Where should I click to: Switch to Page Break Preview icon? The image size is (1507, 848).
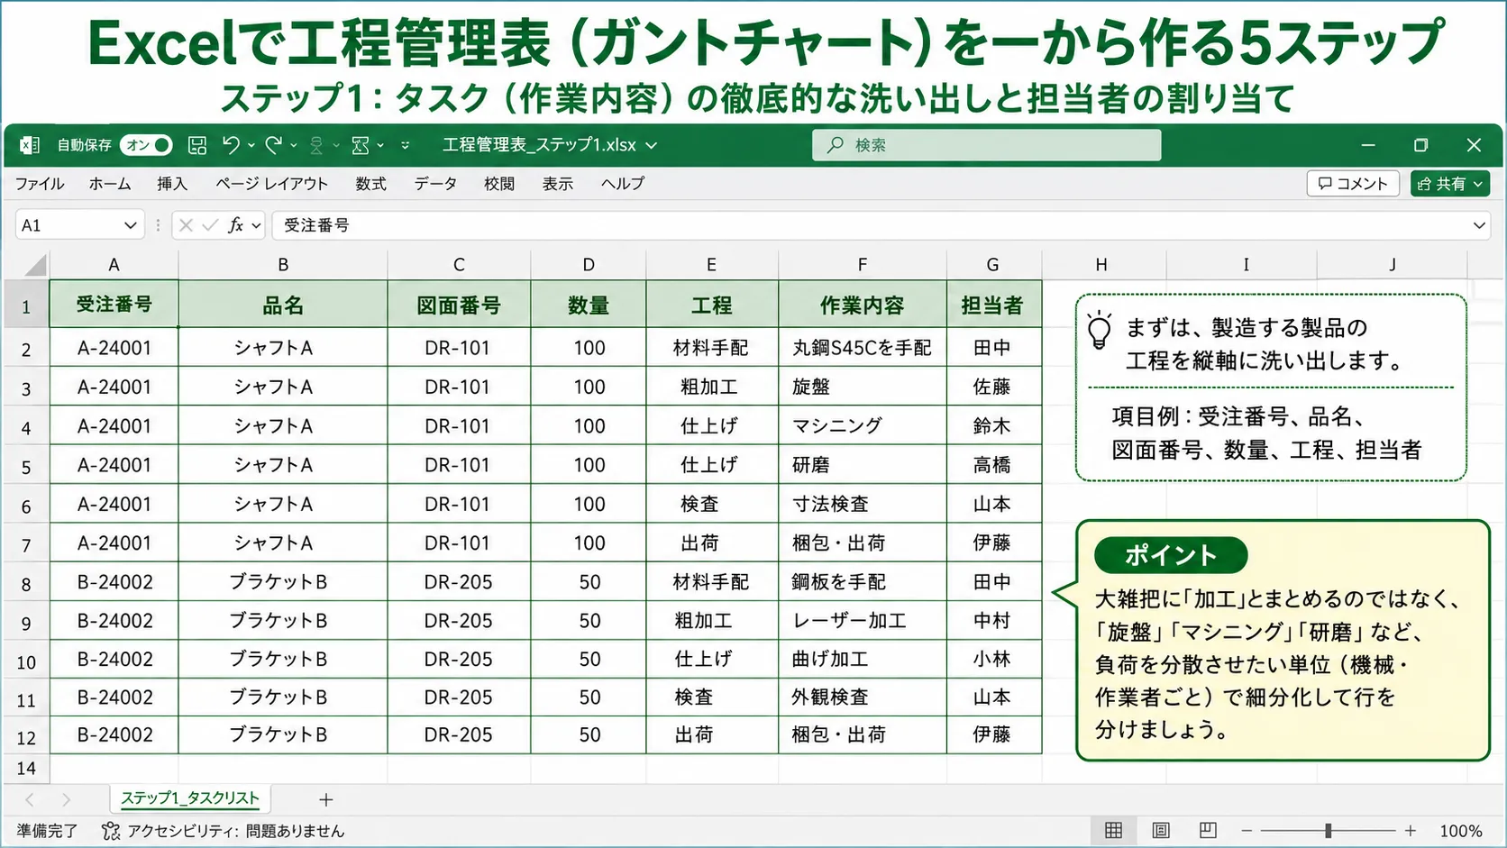pyautogui.click(x=1208, y=830)
